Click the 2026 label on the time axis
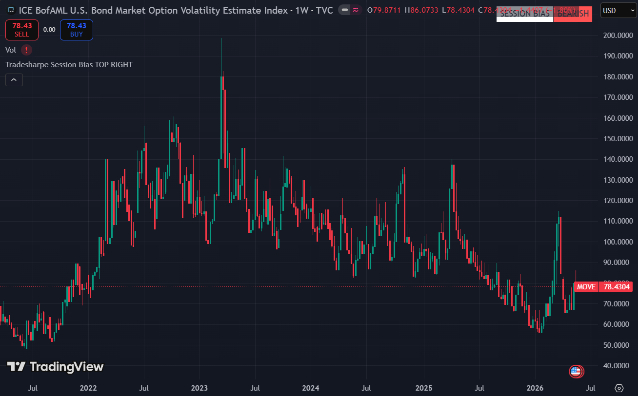Viewport: 638px width, 396px height. pos(535,388)
